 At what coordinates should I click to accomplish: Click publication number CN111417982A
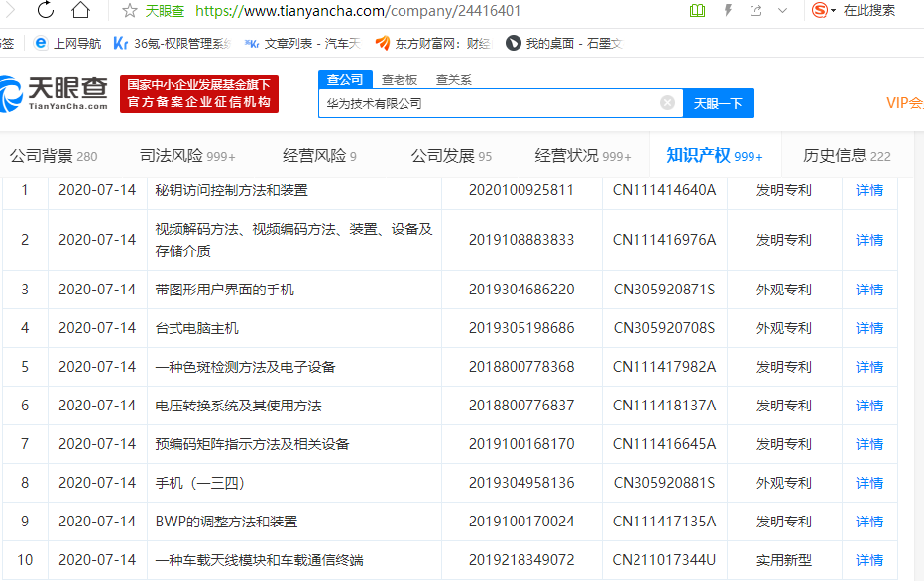click(x=664, y=367)
